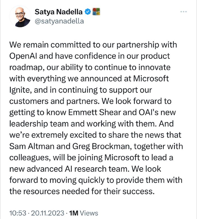The width and height of the screenshot is (197, 219).
Task: Click the name Emmett Shear in text
Action: (x=95, y=112)
